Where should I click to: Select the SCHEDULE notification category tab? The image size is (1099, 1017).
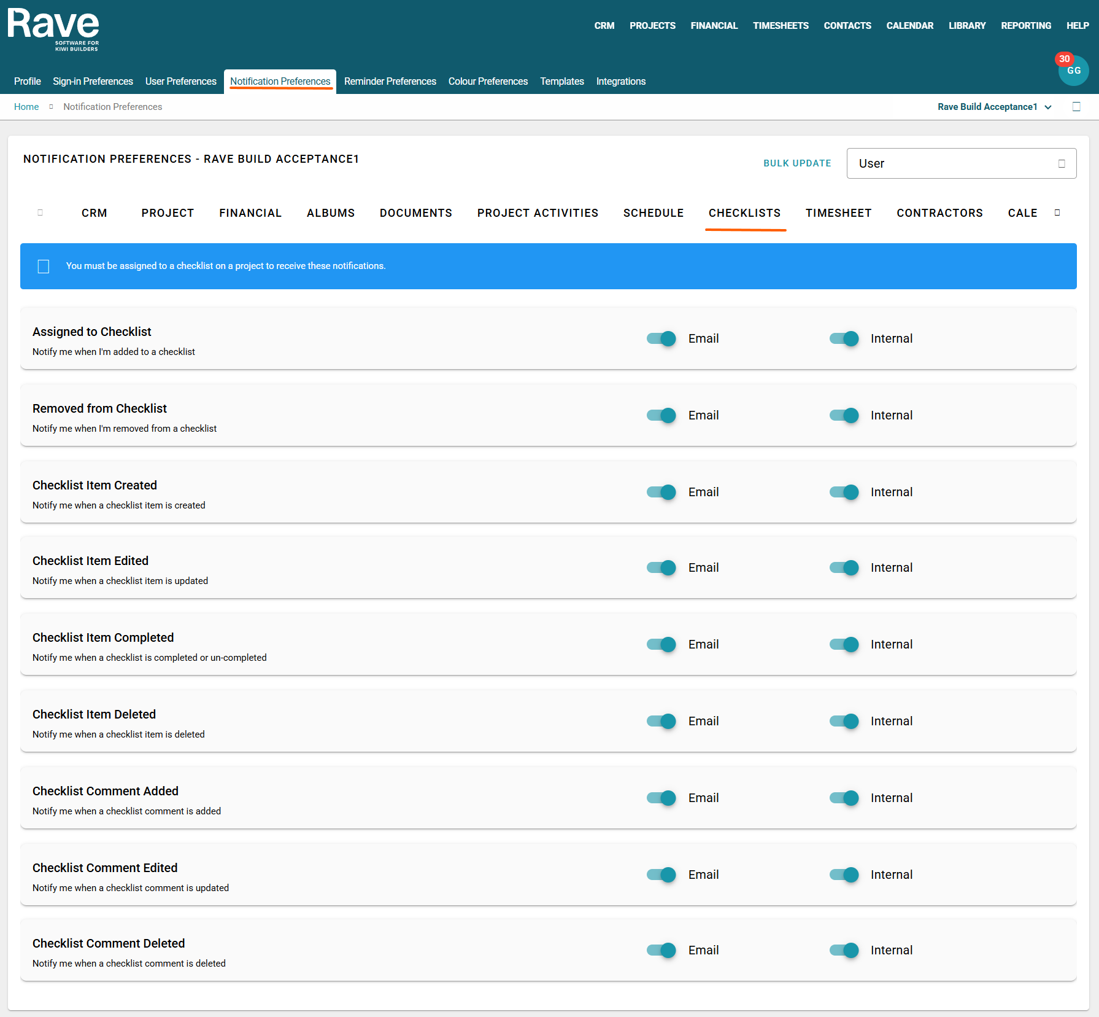click(x=654, y=213)
